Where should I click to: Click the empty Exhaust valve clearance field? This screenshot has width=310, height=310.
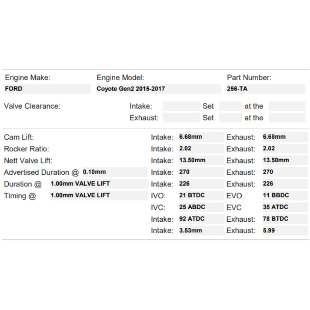pos(181,118)
